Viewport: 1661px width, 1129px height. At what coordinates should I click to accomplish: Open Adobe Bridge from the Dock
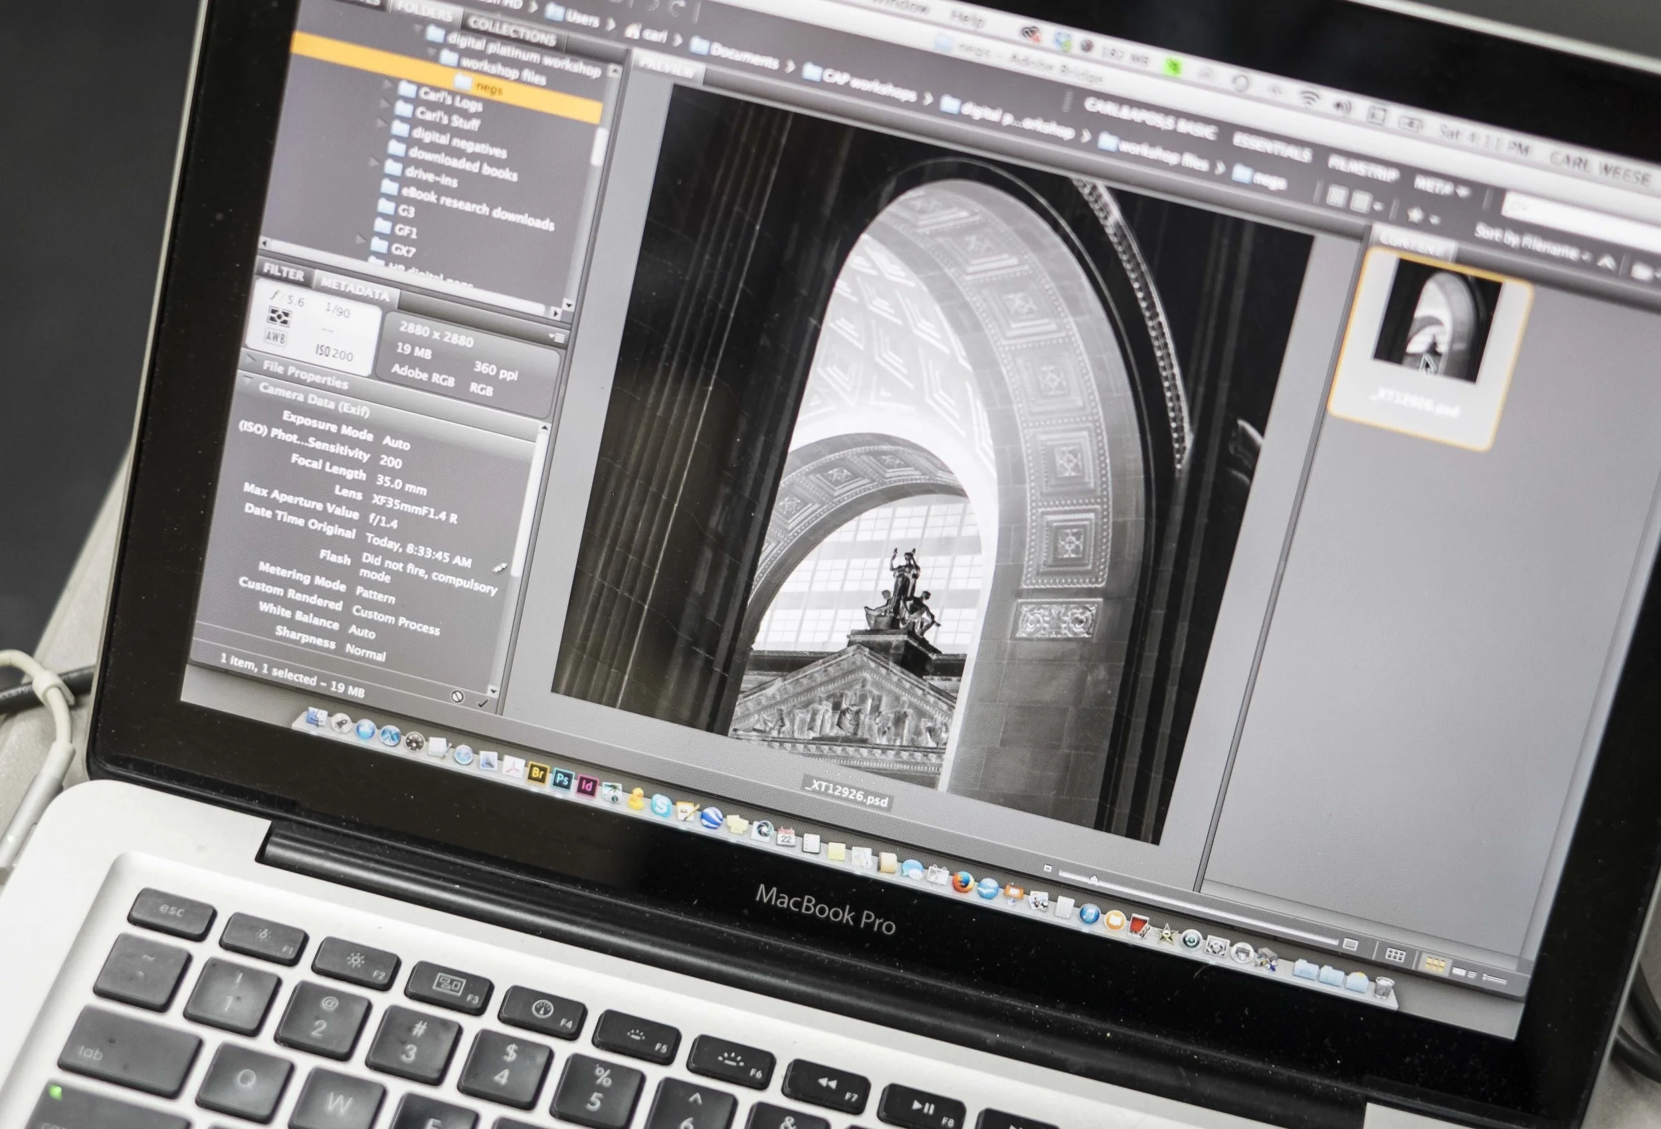(537, 772)
